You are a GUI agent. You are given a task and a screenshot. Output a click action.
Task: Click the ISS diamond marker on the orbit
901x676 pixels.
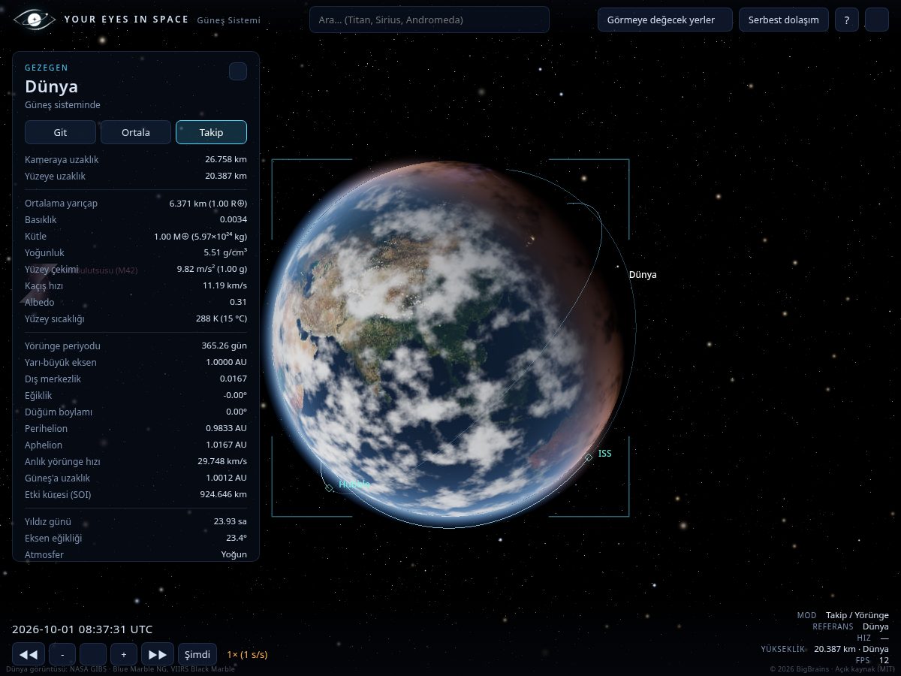click(x=589, y=457)
